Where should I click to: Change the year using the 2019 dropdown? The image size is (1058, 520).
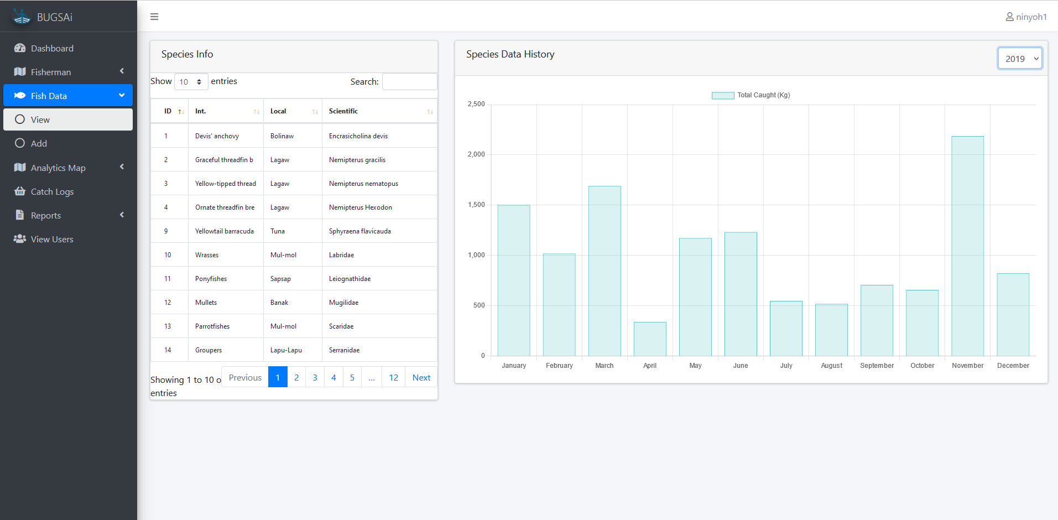(x=1019, y=58)
